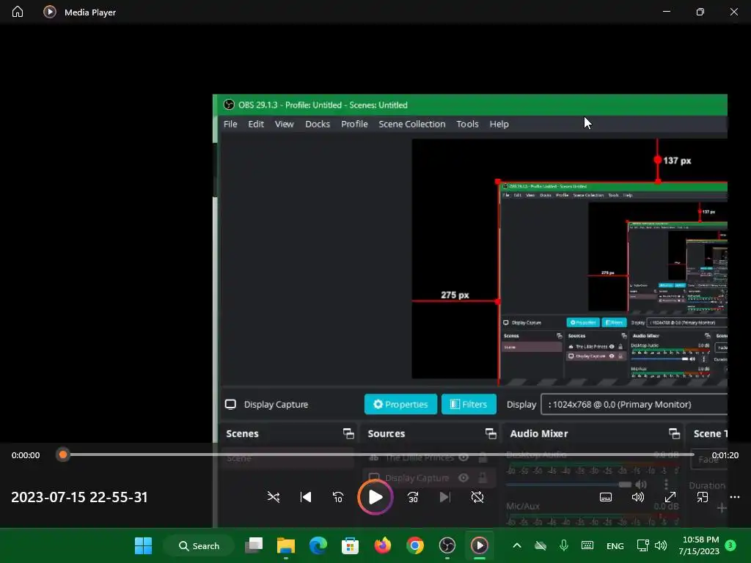Switch the ENG input language
The height and width of the screenshot is (563, 751).
coord(615,545)
